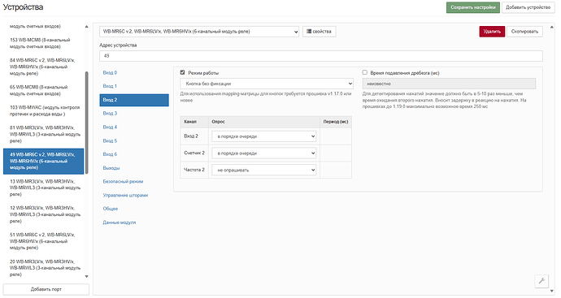
Task: Toggle the Режим работы checkbox
Action: (x=182, y=72)
